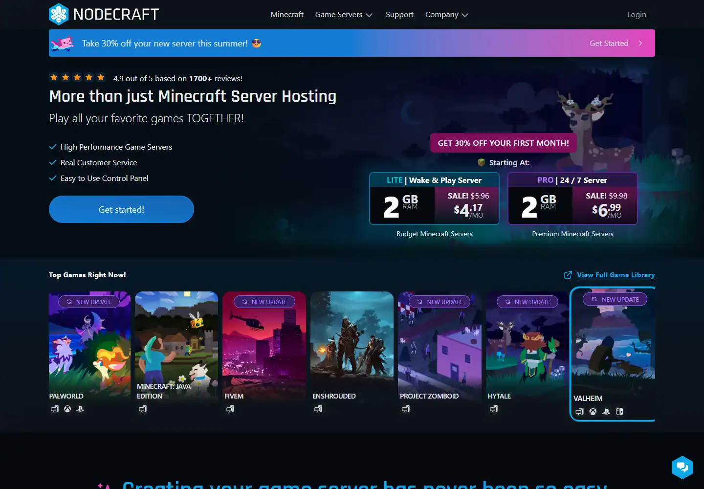Expand the Company dropdown menu
Screen dimensions: 704x489
(446, 15)
